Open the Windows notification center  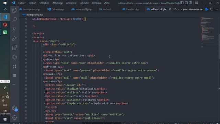(5, 120)
